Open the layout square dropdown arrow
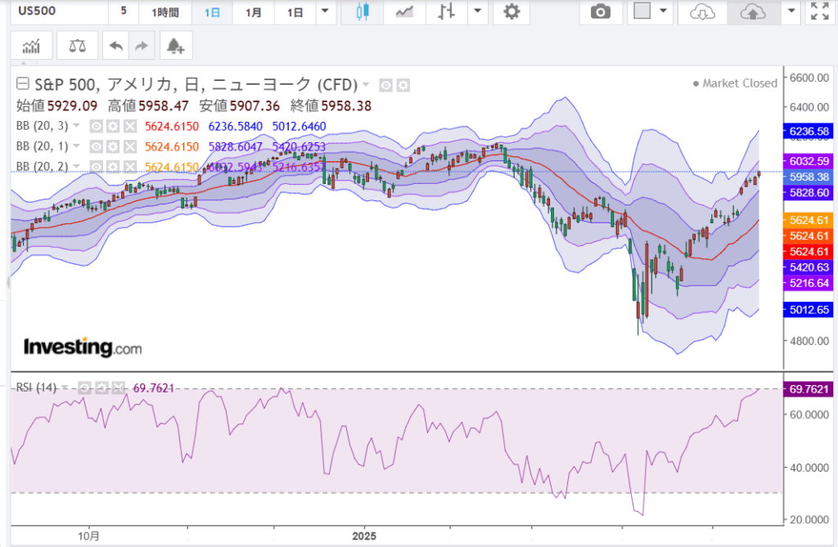 [663, 11]
